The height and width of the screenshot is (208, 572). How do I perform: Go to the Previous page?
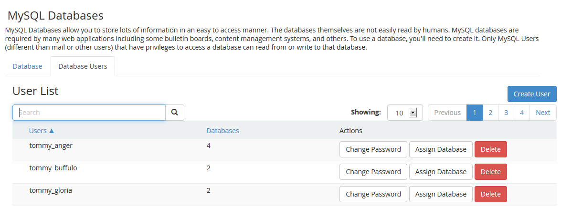tap(447, 113)
